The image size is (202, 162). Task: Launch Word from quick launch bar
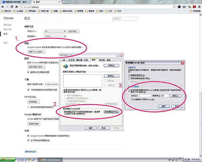pos(22,160)
